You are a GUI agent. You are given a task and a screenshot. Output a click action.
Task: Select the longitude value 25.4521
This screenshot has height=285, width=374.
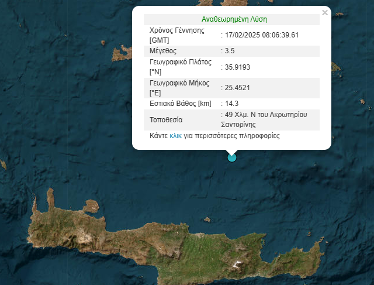pyautogui.click(x=237, y=88)
